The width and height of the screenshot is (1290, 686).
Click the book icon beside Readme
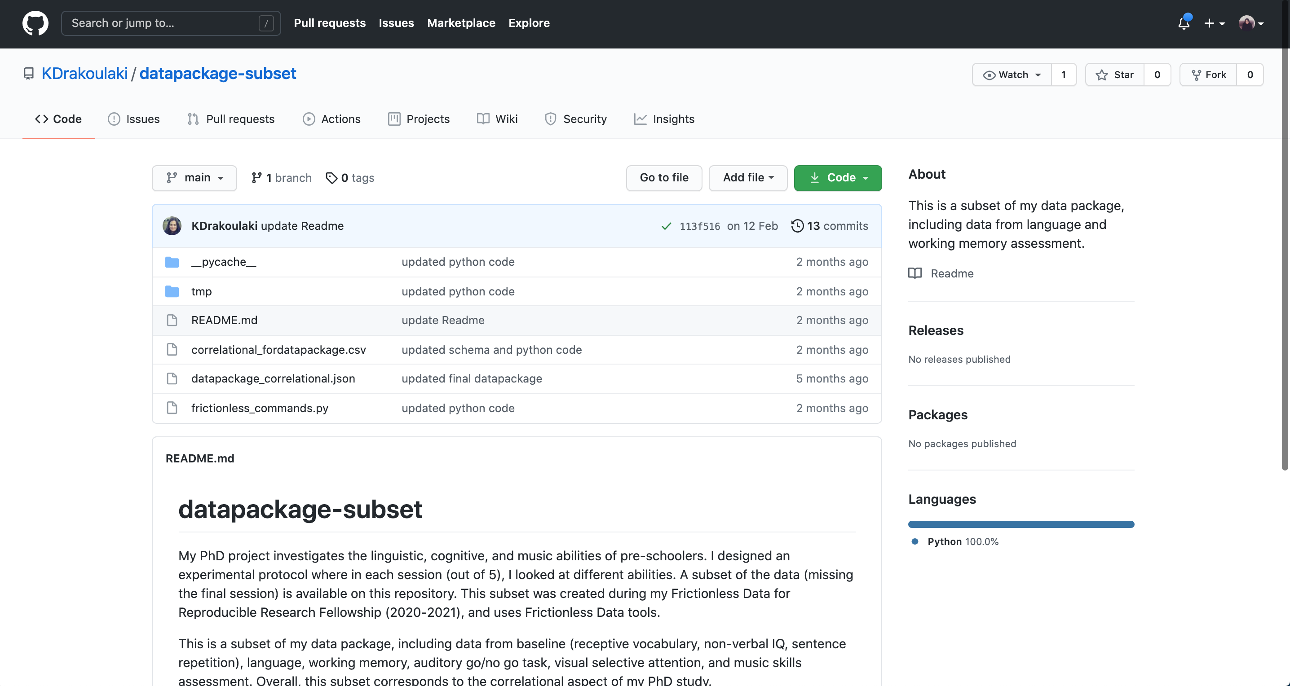click(915, 273)
